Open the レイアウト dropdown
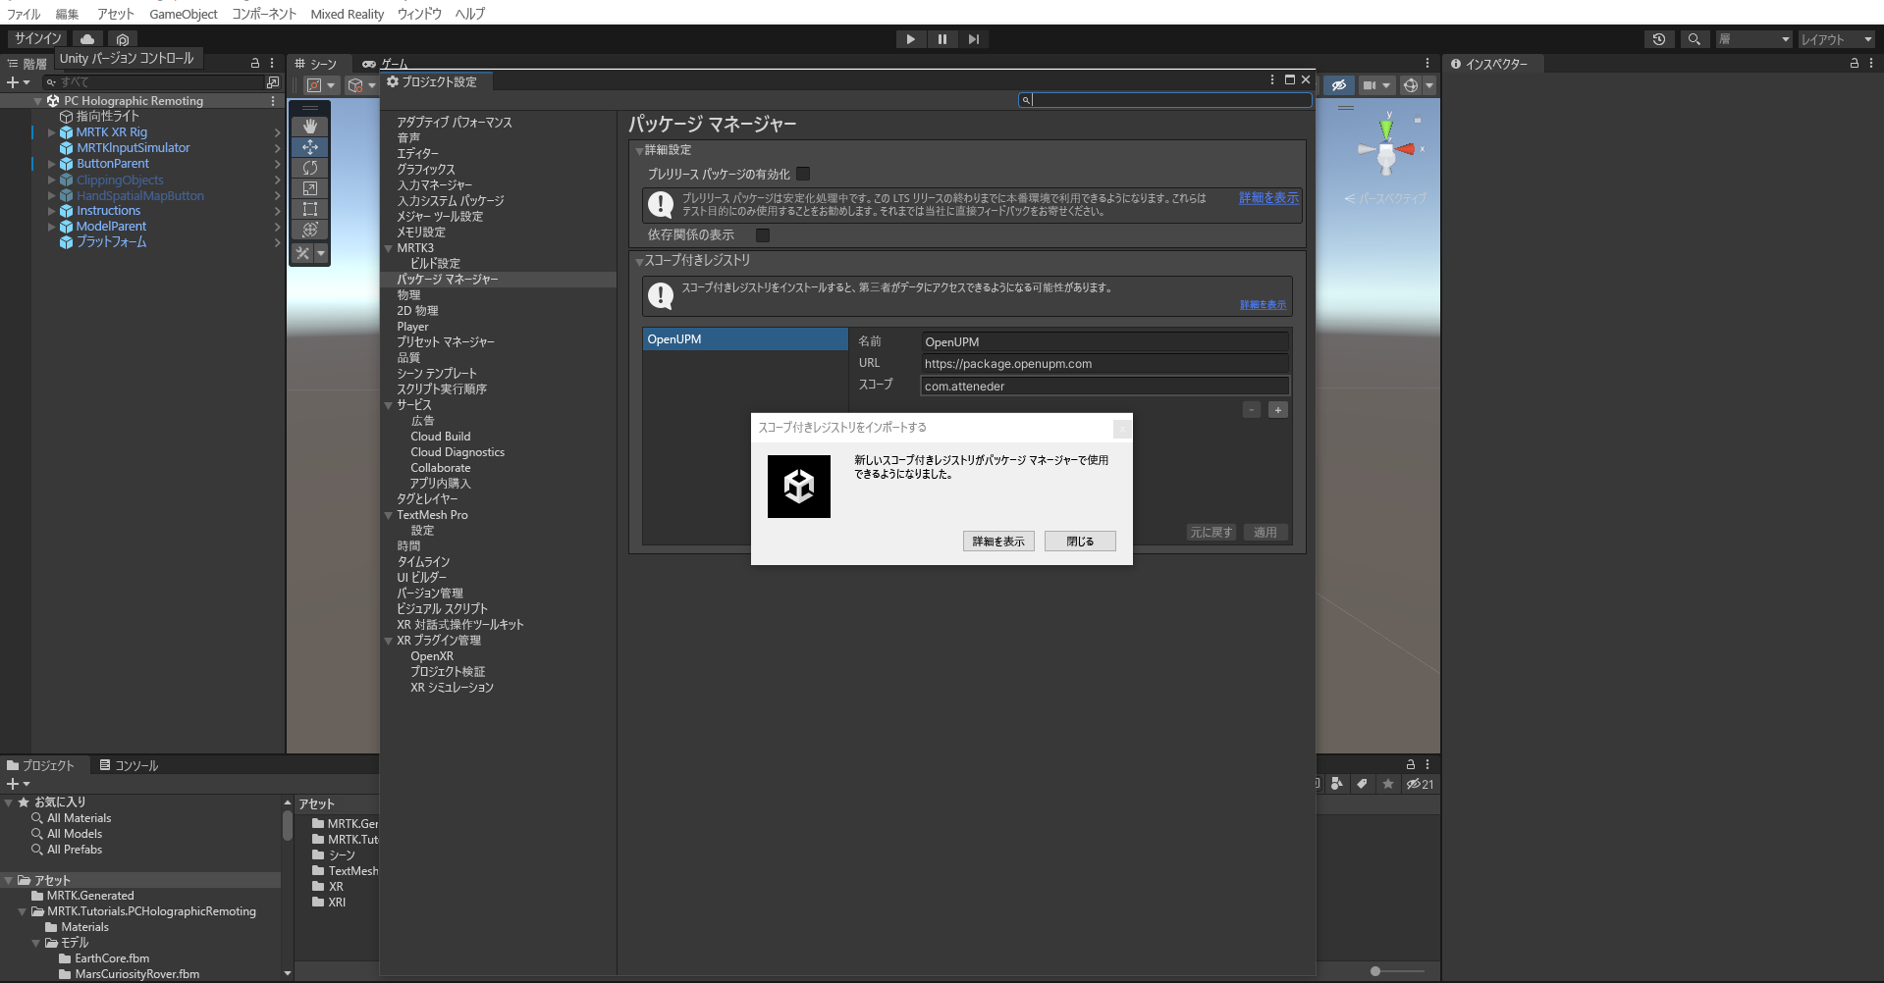This screenshot has height=983, width=1884. click(1835, 38)
